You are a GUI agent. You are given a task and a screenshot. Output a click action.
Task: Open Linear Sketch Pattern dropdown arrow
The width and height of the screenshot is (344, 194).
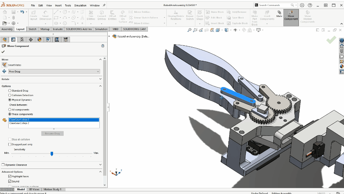[164, 18]
